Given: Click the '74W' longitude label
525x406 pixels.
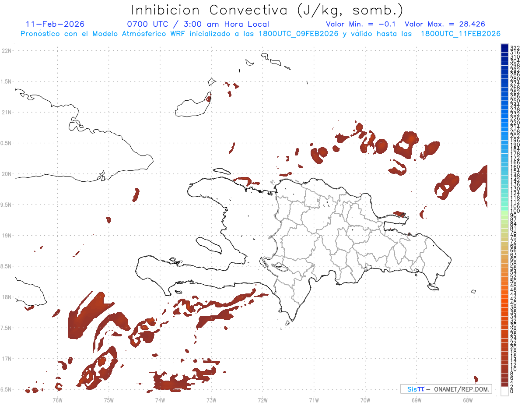Looking at the screenshot, I should coord(160,400).
